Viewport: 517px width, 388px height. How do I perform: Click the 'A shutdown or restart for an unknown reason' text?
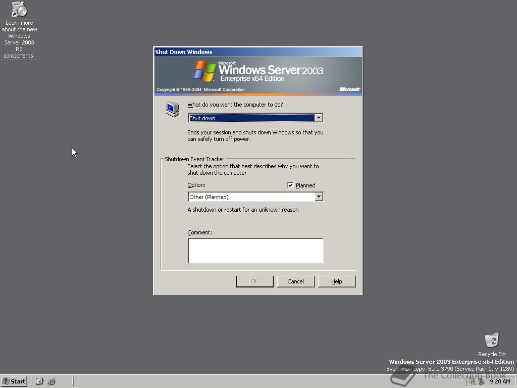tap(243, 210)
